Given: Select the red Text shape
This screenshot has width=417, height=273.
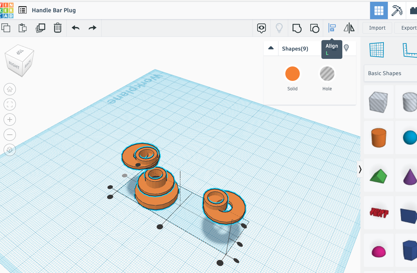Looking at the screenshot, I should pos(379,213).
